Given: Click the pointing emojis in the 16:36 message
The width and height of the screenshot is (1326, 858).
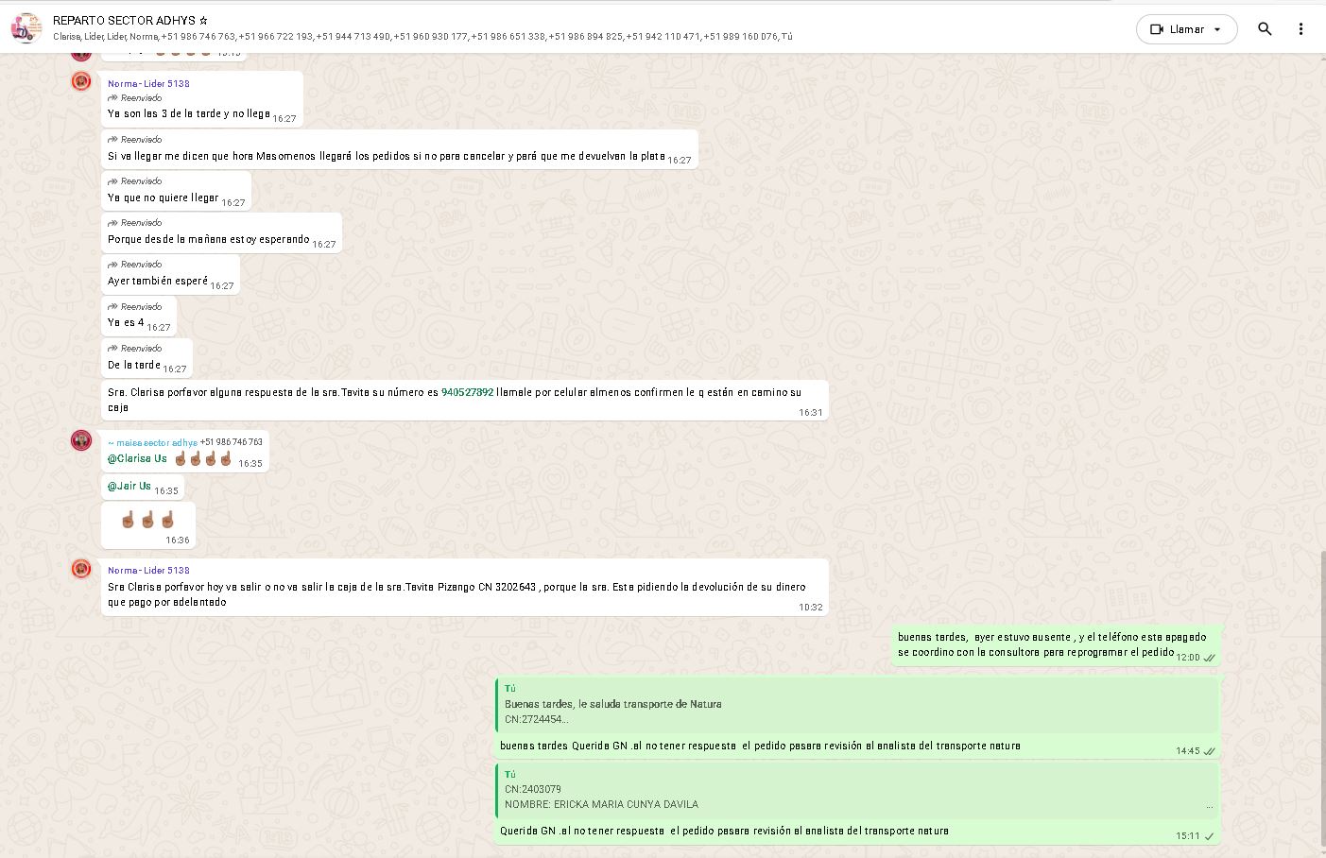Looking at the screenshot, I should tap(147, 520).
